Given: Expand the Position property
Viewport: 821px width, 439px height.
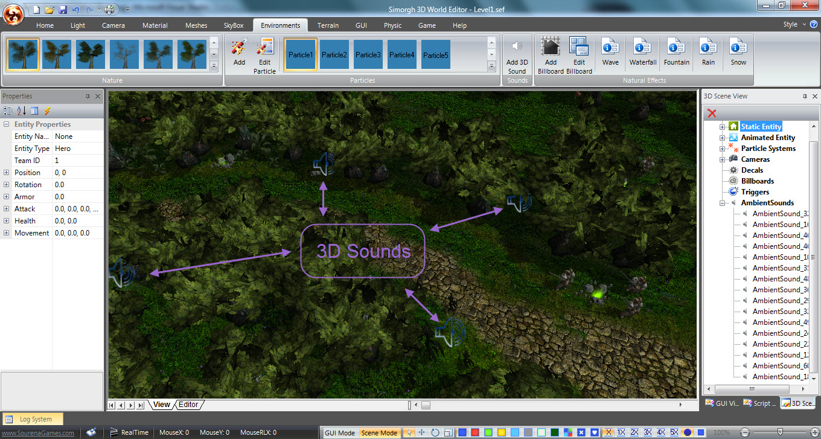Looking at the screenshot, I should point(6,173).
